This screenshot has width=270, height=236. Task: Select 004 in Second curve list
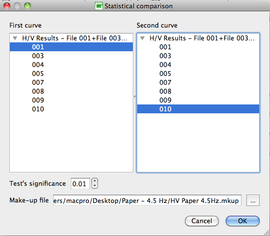click(198, 65)
